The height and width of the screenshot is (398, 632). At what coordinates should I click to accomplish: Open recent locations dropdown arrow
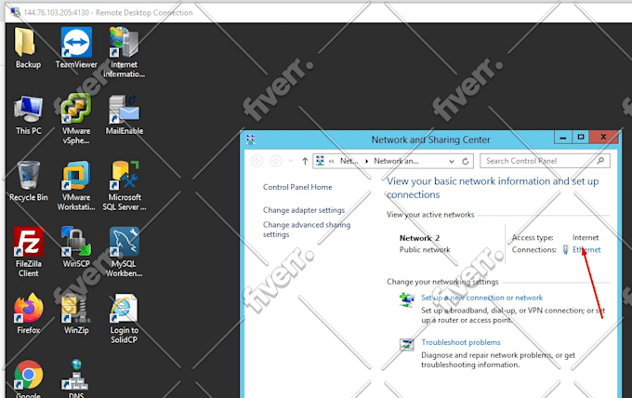[x=291, y=161]
